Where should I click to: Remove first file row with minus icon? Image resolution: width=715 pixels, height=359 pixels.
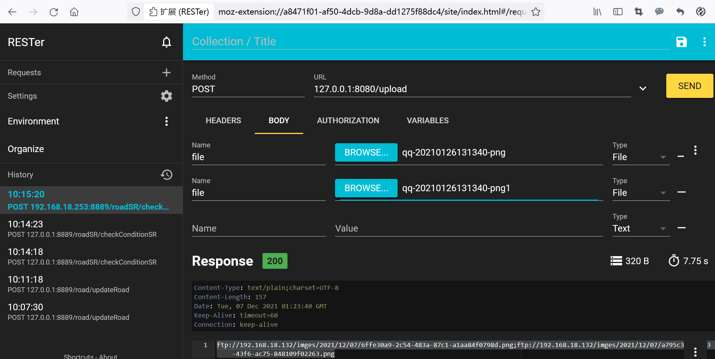[681, 156]
